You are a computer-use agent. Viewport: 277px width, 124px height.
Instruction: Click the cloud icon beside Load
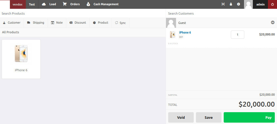pyautogui.click(x=44, y=4)
